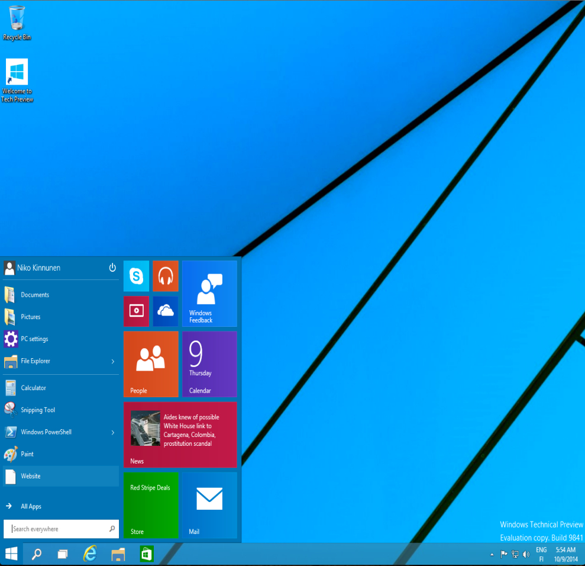The height and width of the screenshot is (566, 585).
Task: Switch input language ENG FI
Action: click(541, 554)
